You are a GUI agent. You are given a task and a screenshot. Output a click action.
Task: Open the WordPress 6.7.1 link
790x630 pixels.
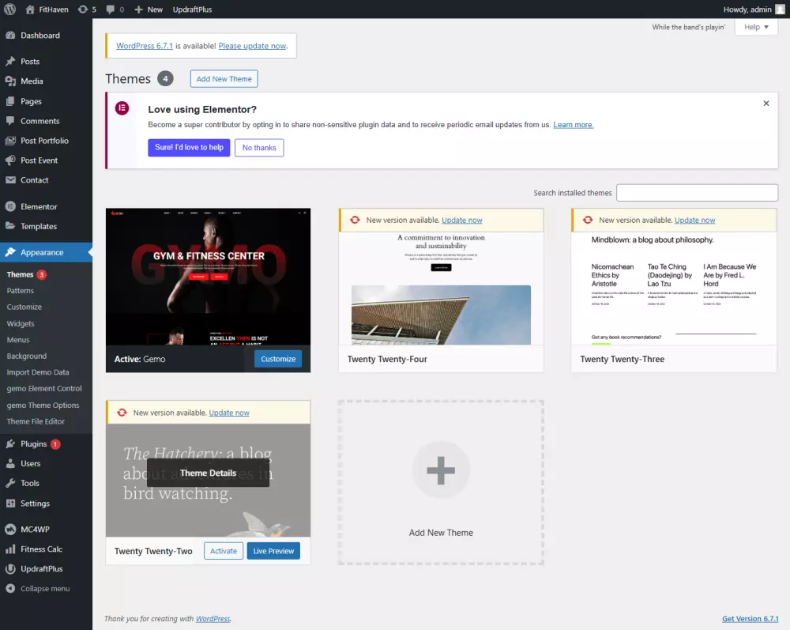(x=145, y=46)
